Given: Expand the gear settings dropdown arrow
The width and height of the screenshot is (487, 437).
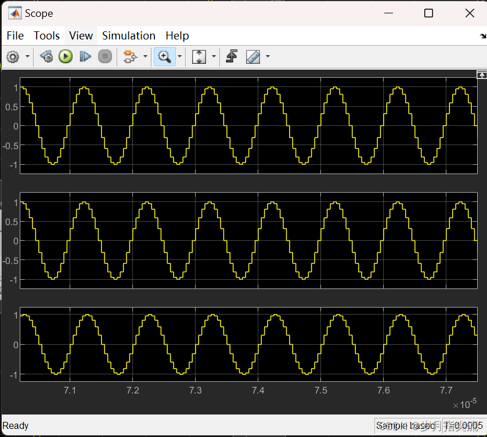Looking at the screenshot, I should [27, 57].
